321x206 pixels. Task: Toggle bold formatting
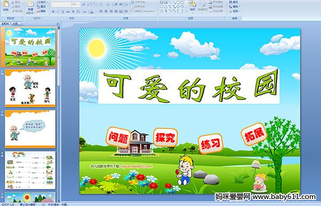[x=53, y=12]
